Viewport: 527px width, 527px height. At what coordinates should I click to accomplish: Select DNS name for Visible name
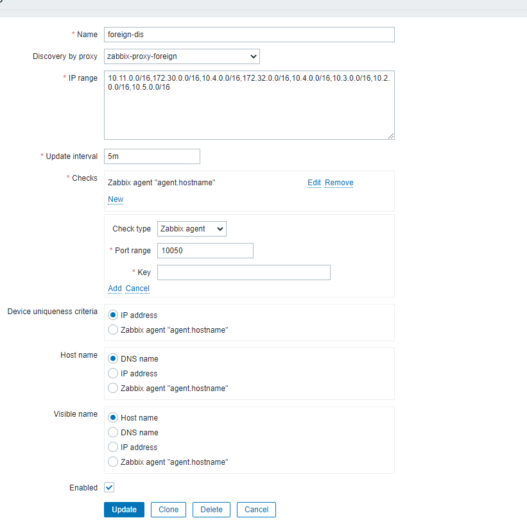(113, 432)
